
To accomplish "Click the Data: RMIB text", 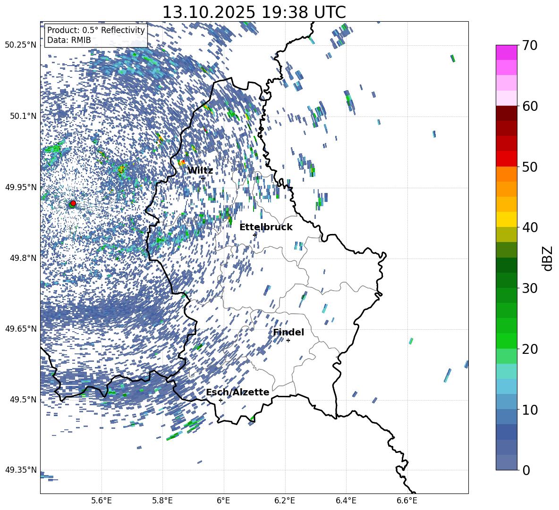I will click(x=69, y=40).
